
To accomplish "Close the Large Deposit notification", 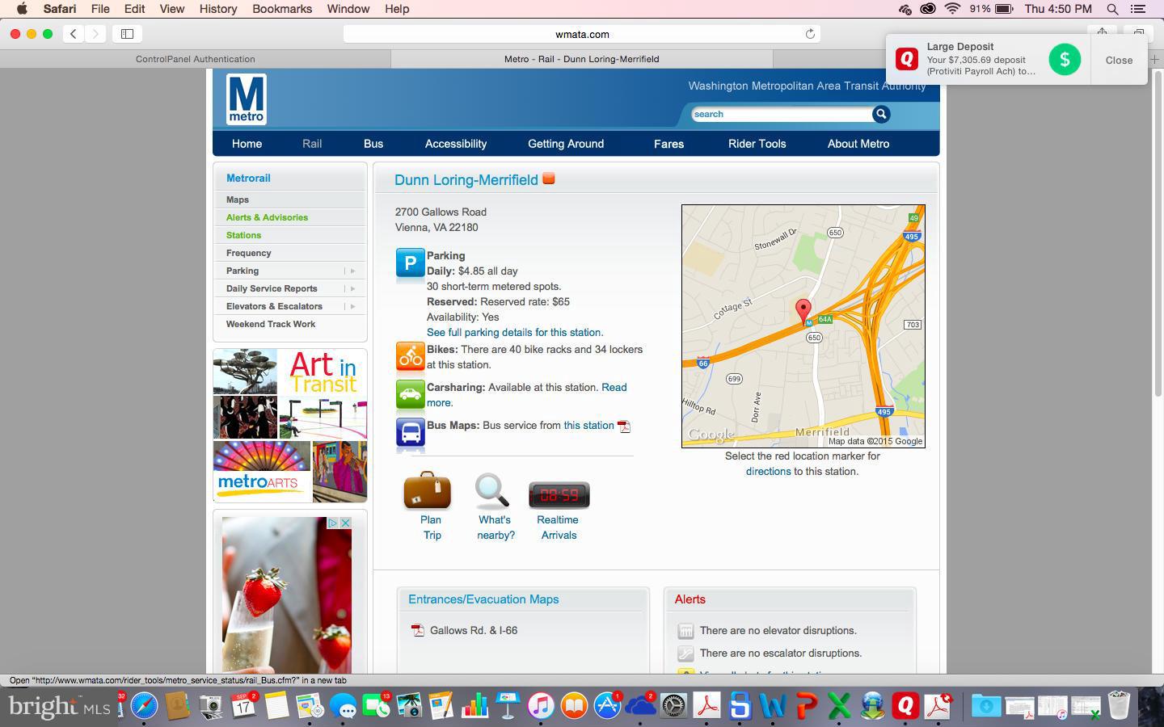I will [x=1119, y=60].
